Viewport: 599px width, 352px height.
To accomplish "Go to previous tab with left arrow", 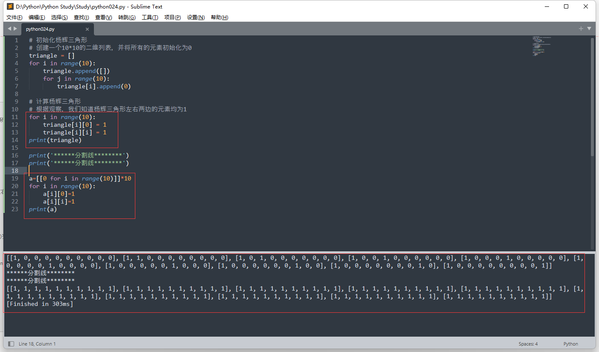I will click(x=9, y=29).
